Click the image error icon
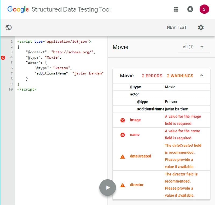Image resolution: width=215 pixels, height=205 pixels. (123, 120)
